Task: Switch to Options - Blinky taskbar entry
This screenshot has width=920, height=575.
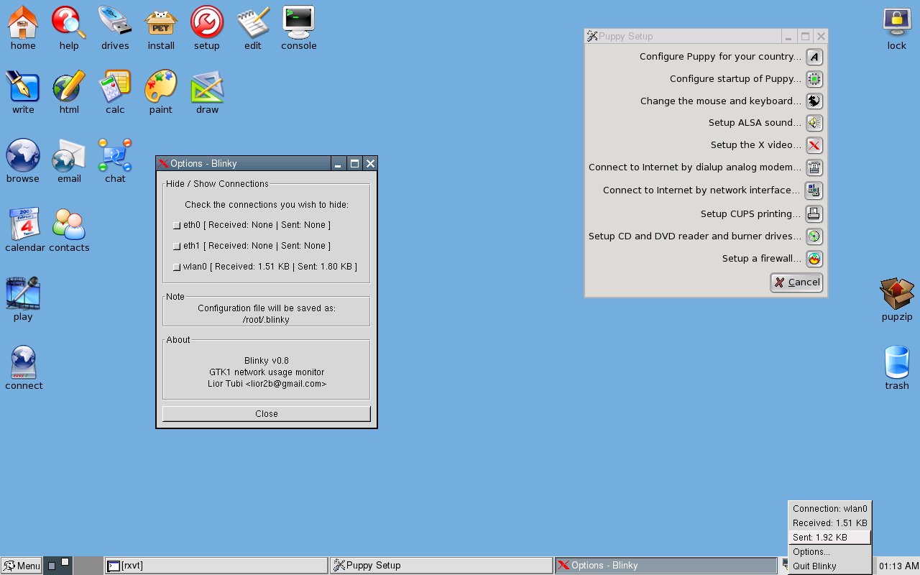Action: (x=666, y=566)
